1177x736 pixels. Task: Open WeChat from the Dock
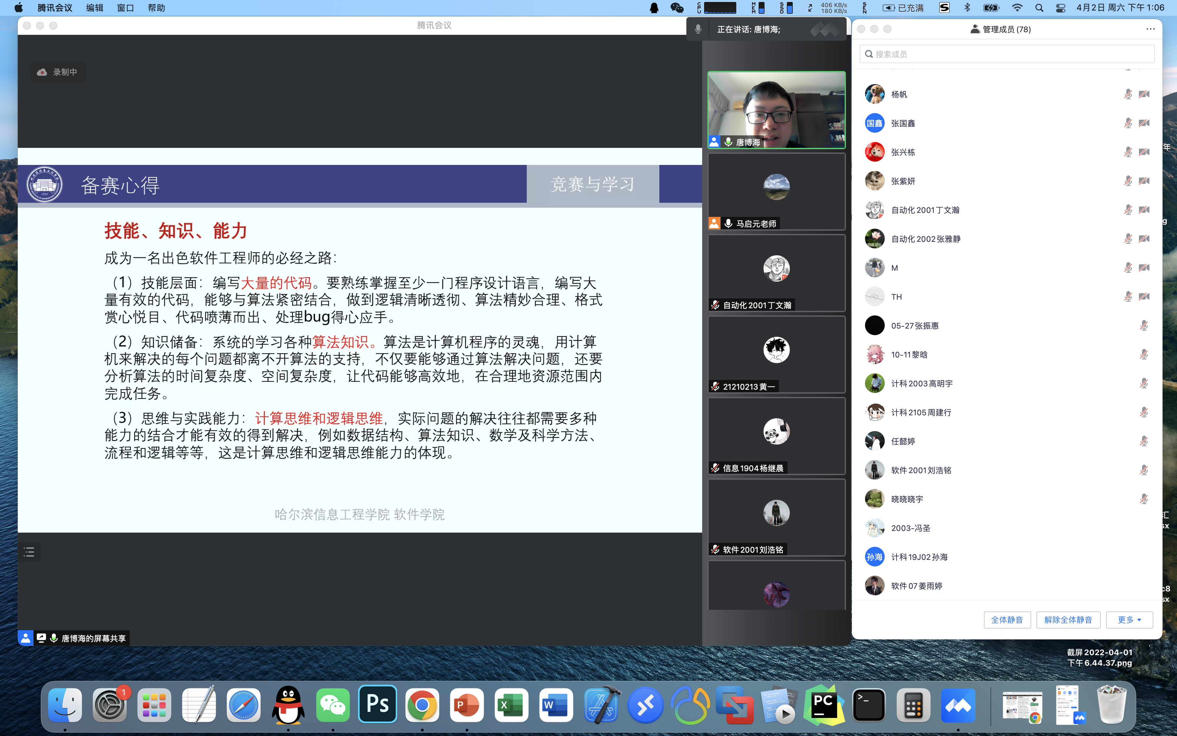pyautogui.click(x=333, y=705)
